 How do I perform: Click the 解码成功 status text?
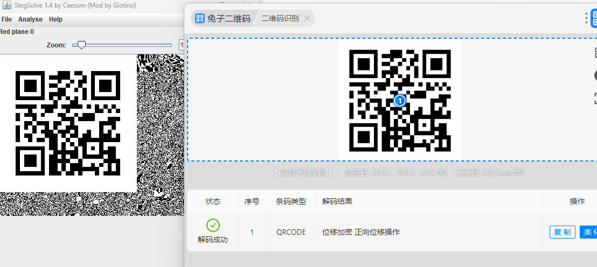[x=213, y=240]
